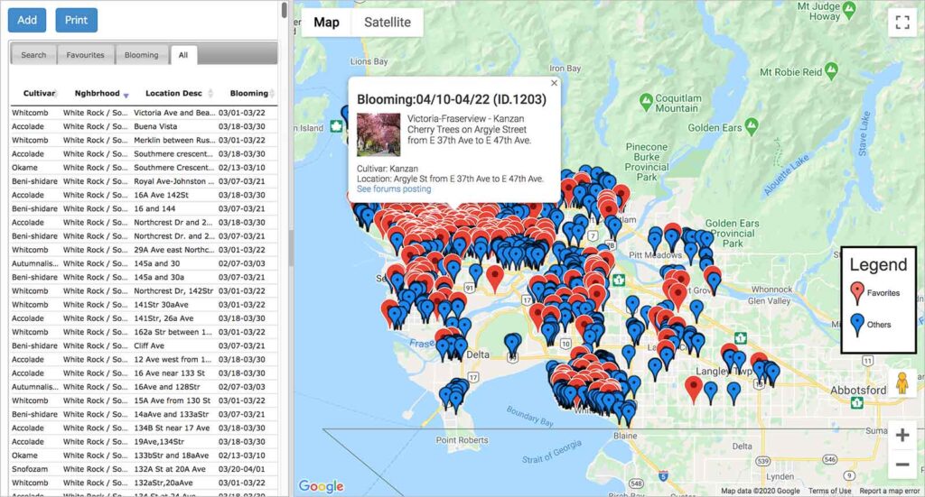Image resolution: width=925 pixels, height=497 pixels.
Task: Select the Map view type
Action: 326,23
